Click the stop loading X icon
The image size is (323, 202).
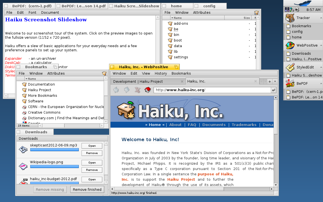137,90
